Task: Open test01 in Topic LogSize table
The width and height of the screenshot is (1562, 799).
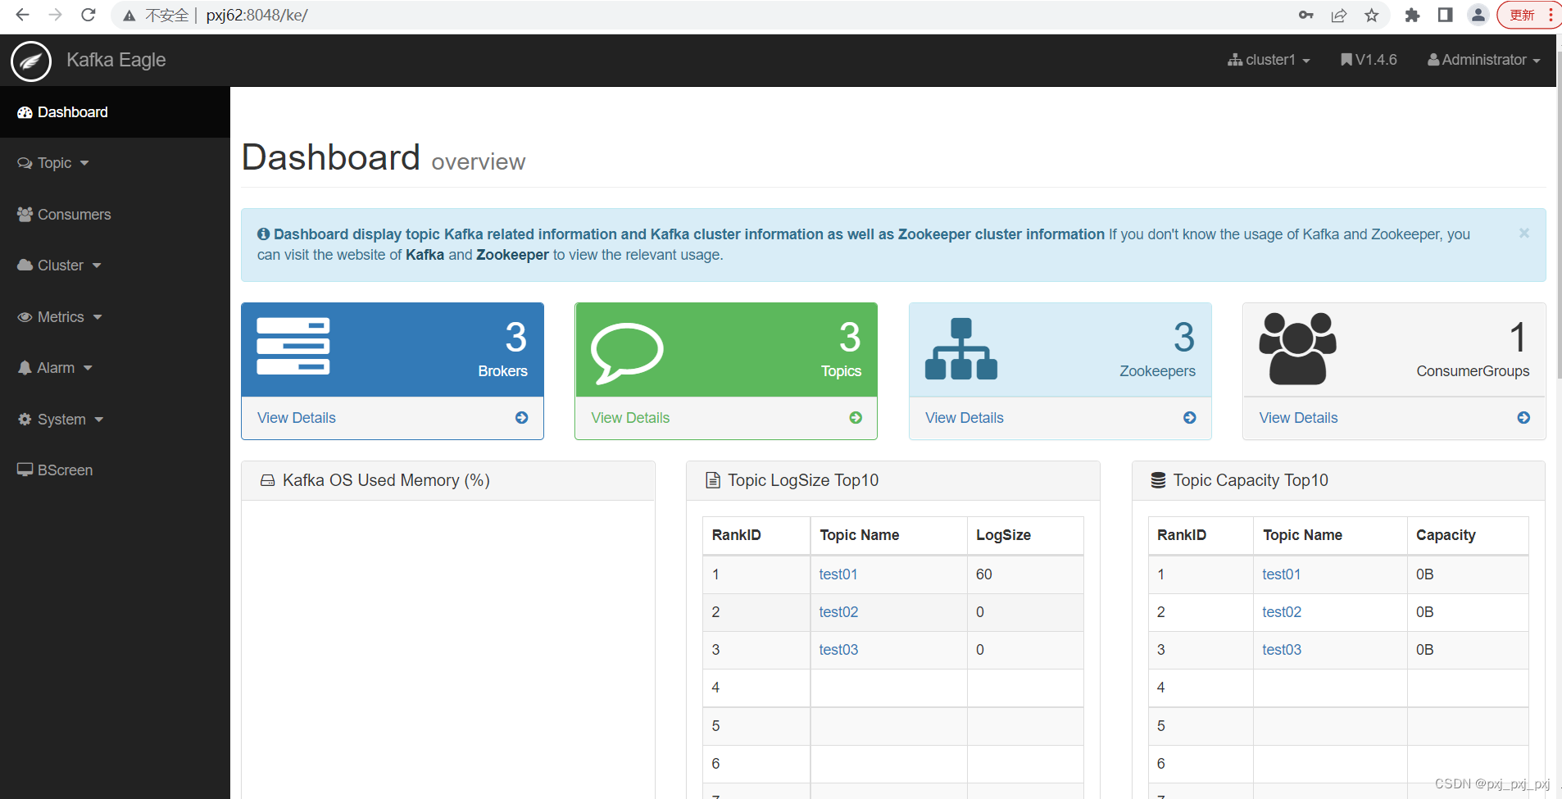Action: pos(838,574)
